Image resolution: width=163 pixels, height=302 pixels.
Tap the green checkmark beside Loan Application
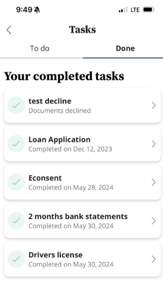pos(16,144)
